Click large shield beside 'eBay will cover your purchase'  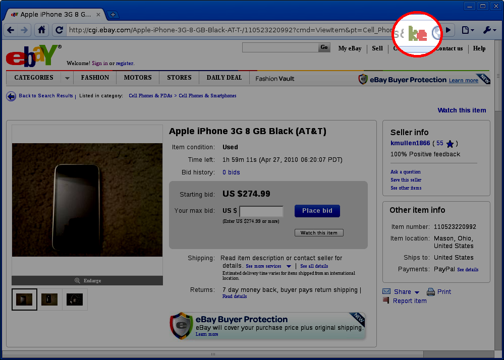click(181, 325)
